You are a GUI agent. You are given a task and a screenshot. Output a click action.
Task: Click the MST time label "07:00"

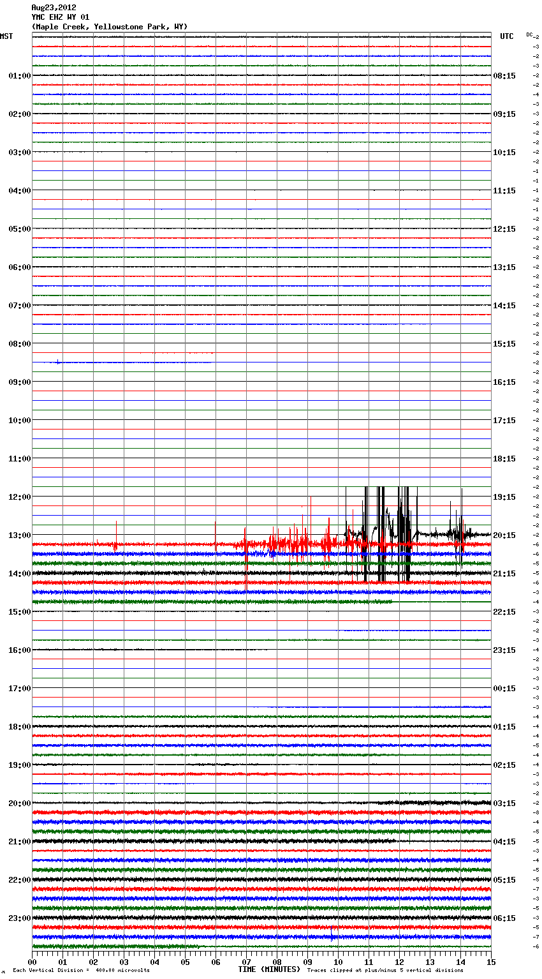19,306
